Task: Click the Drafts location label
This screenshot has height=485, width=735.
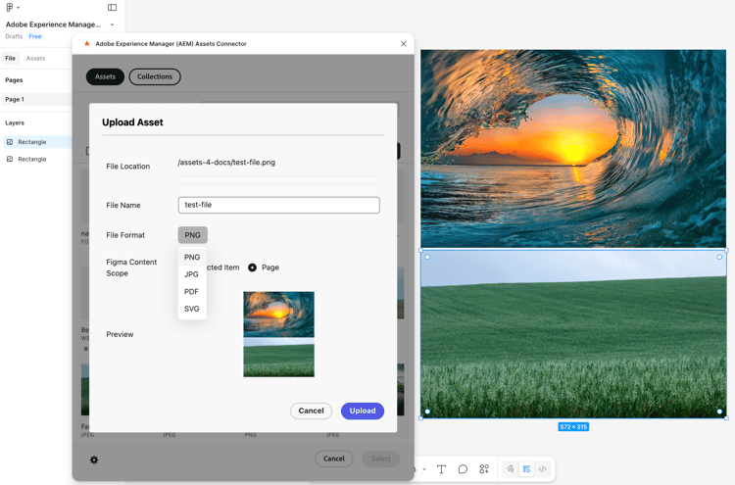Action: 14,36
